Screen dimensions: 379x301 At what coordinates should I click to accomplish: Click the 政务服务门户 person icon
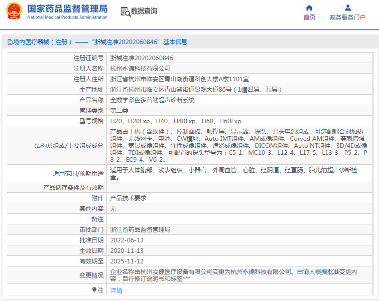point(348,8)
